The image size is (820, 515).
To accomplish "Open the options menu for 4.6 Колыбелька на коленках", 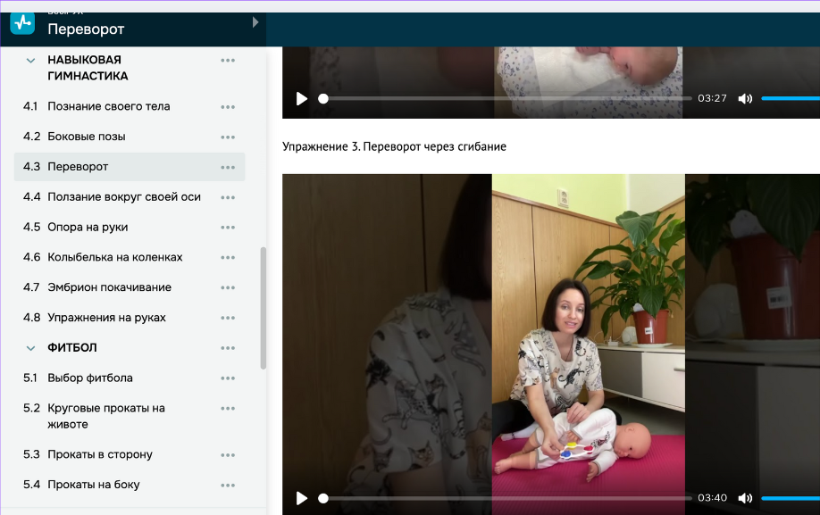I will point(228,257).
